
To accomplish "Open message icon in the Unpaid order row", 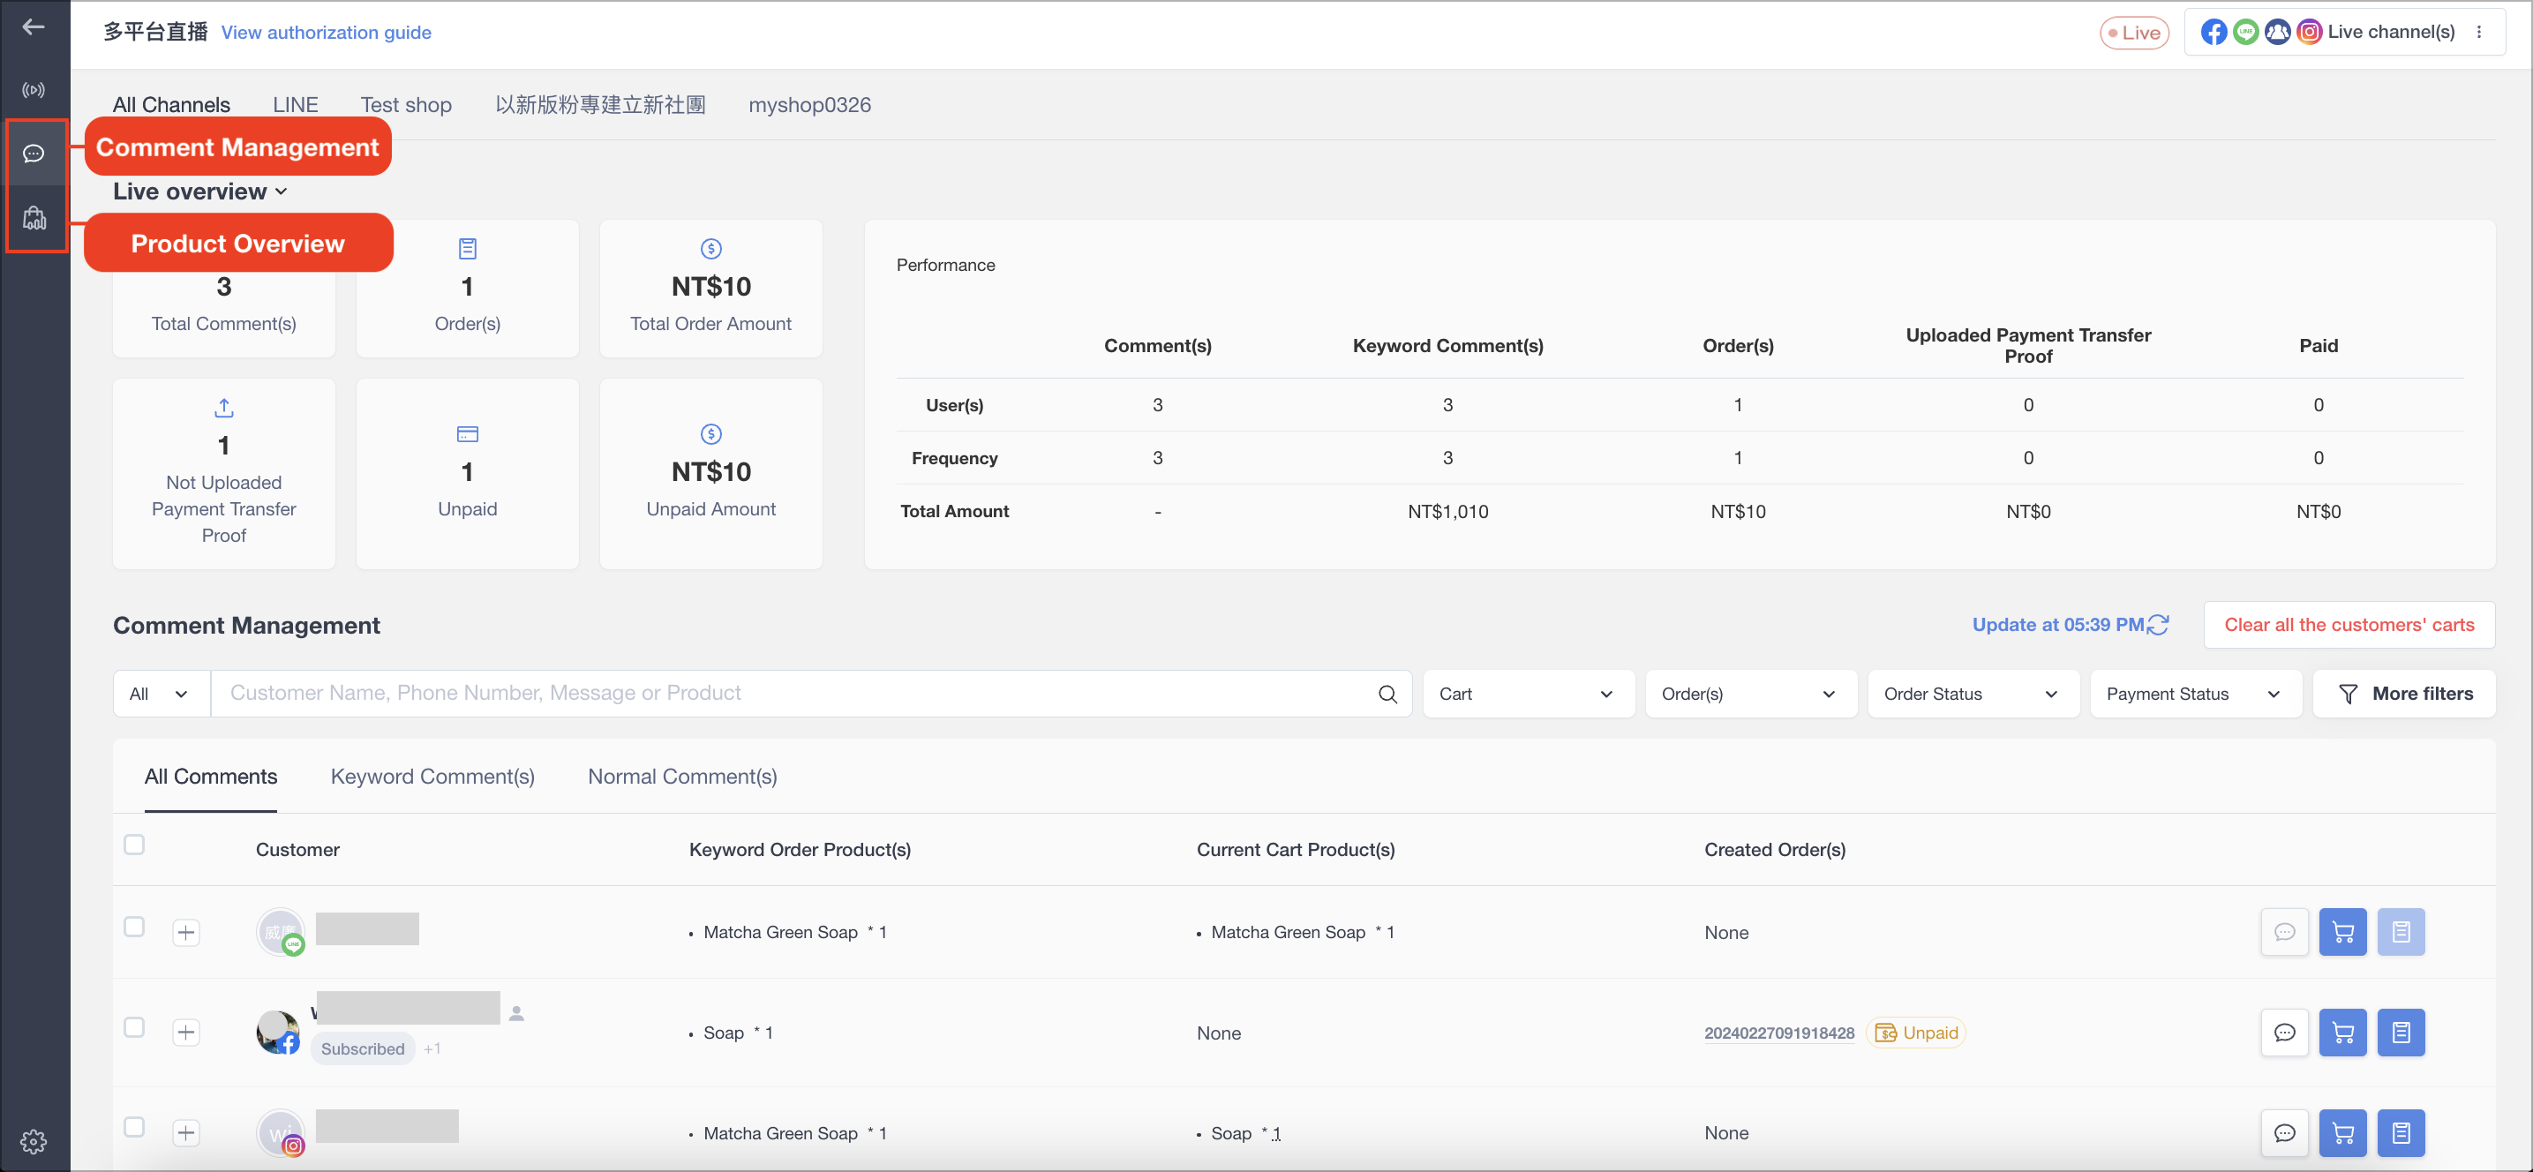I will (2283, 1033).
